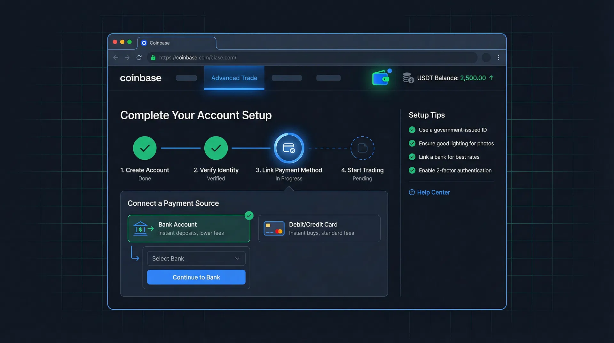This screenshot has width=614, height=343.
Task: Click the Start Trading document icon
Action: (x=362, y=148)
